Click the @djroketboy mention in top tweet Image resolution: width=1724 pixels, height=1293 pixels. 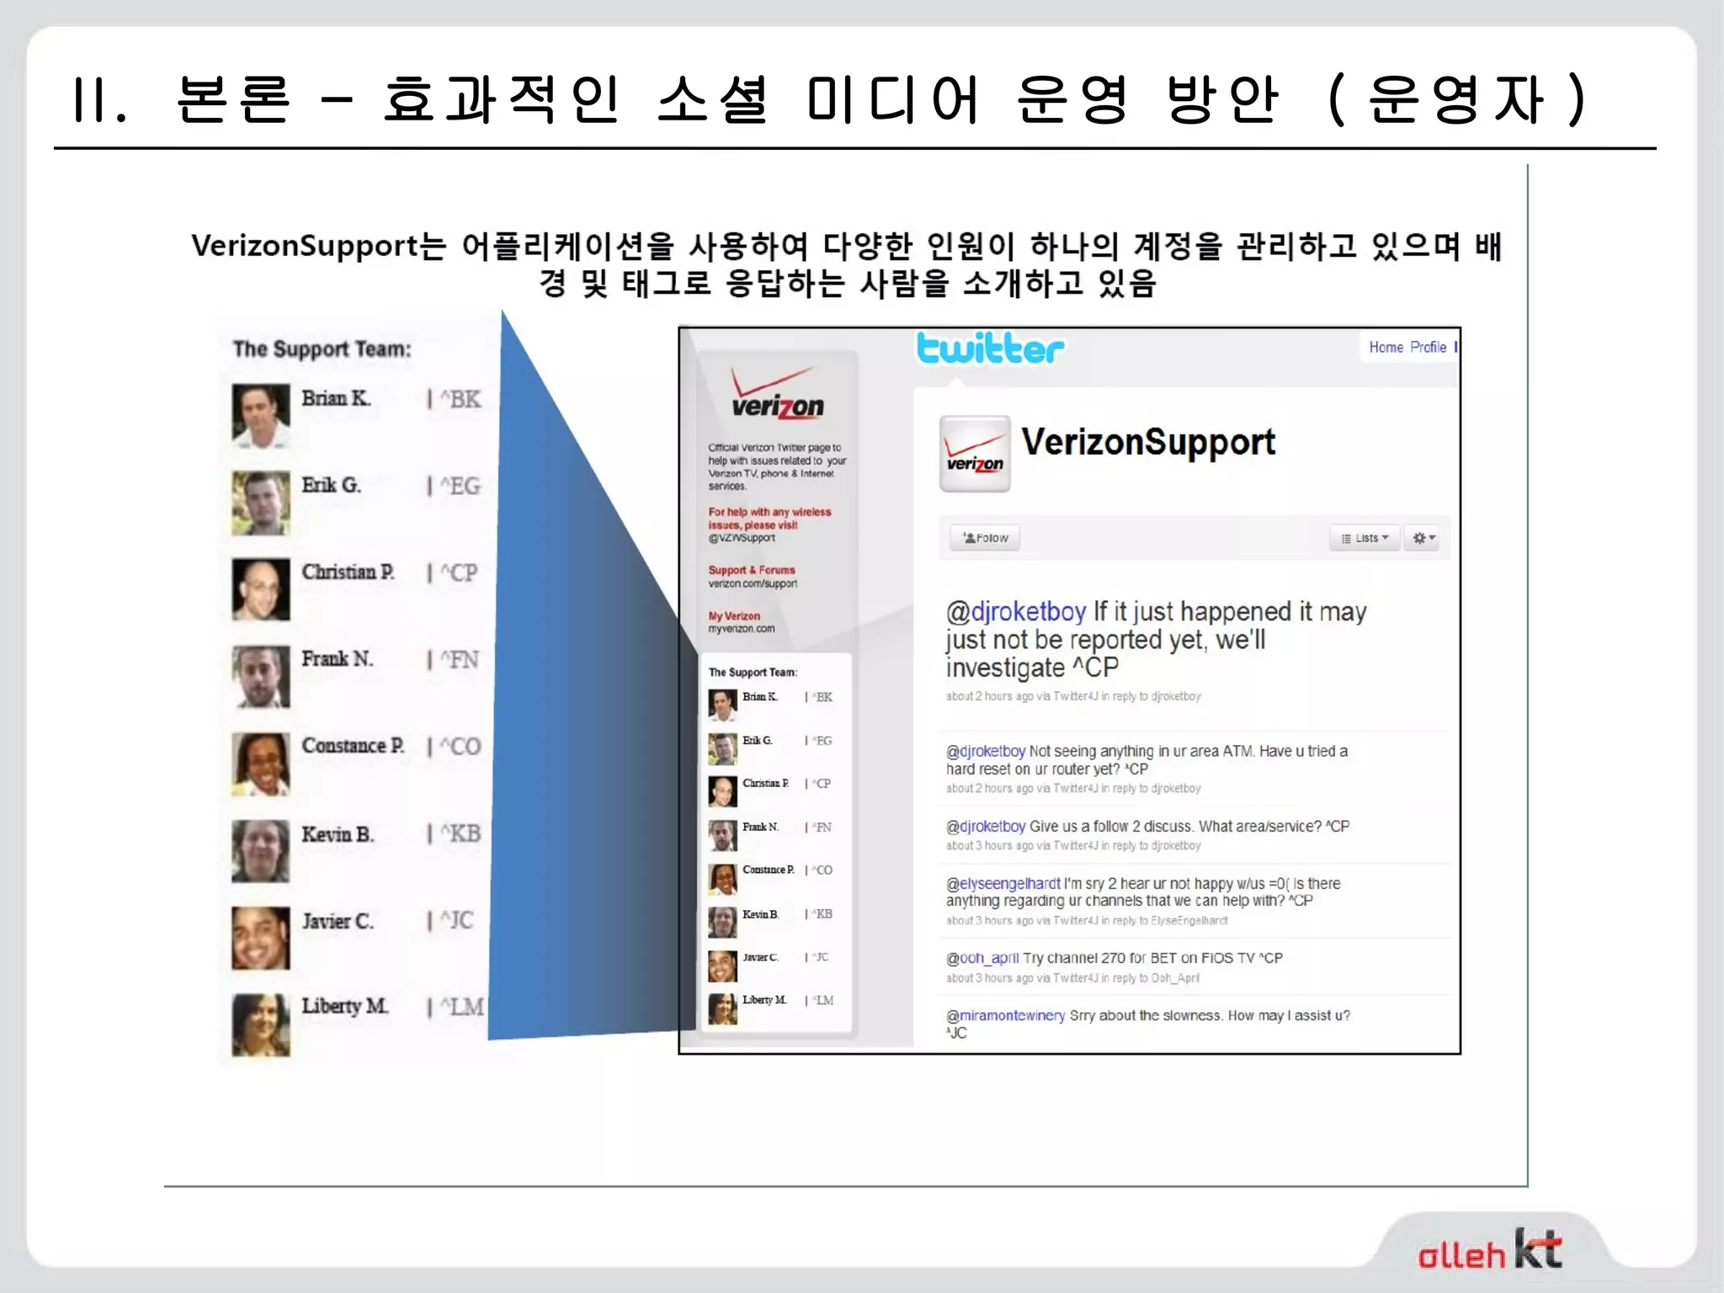click(x=1016, y=611)
